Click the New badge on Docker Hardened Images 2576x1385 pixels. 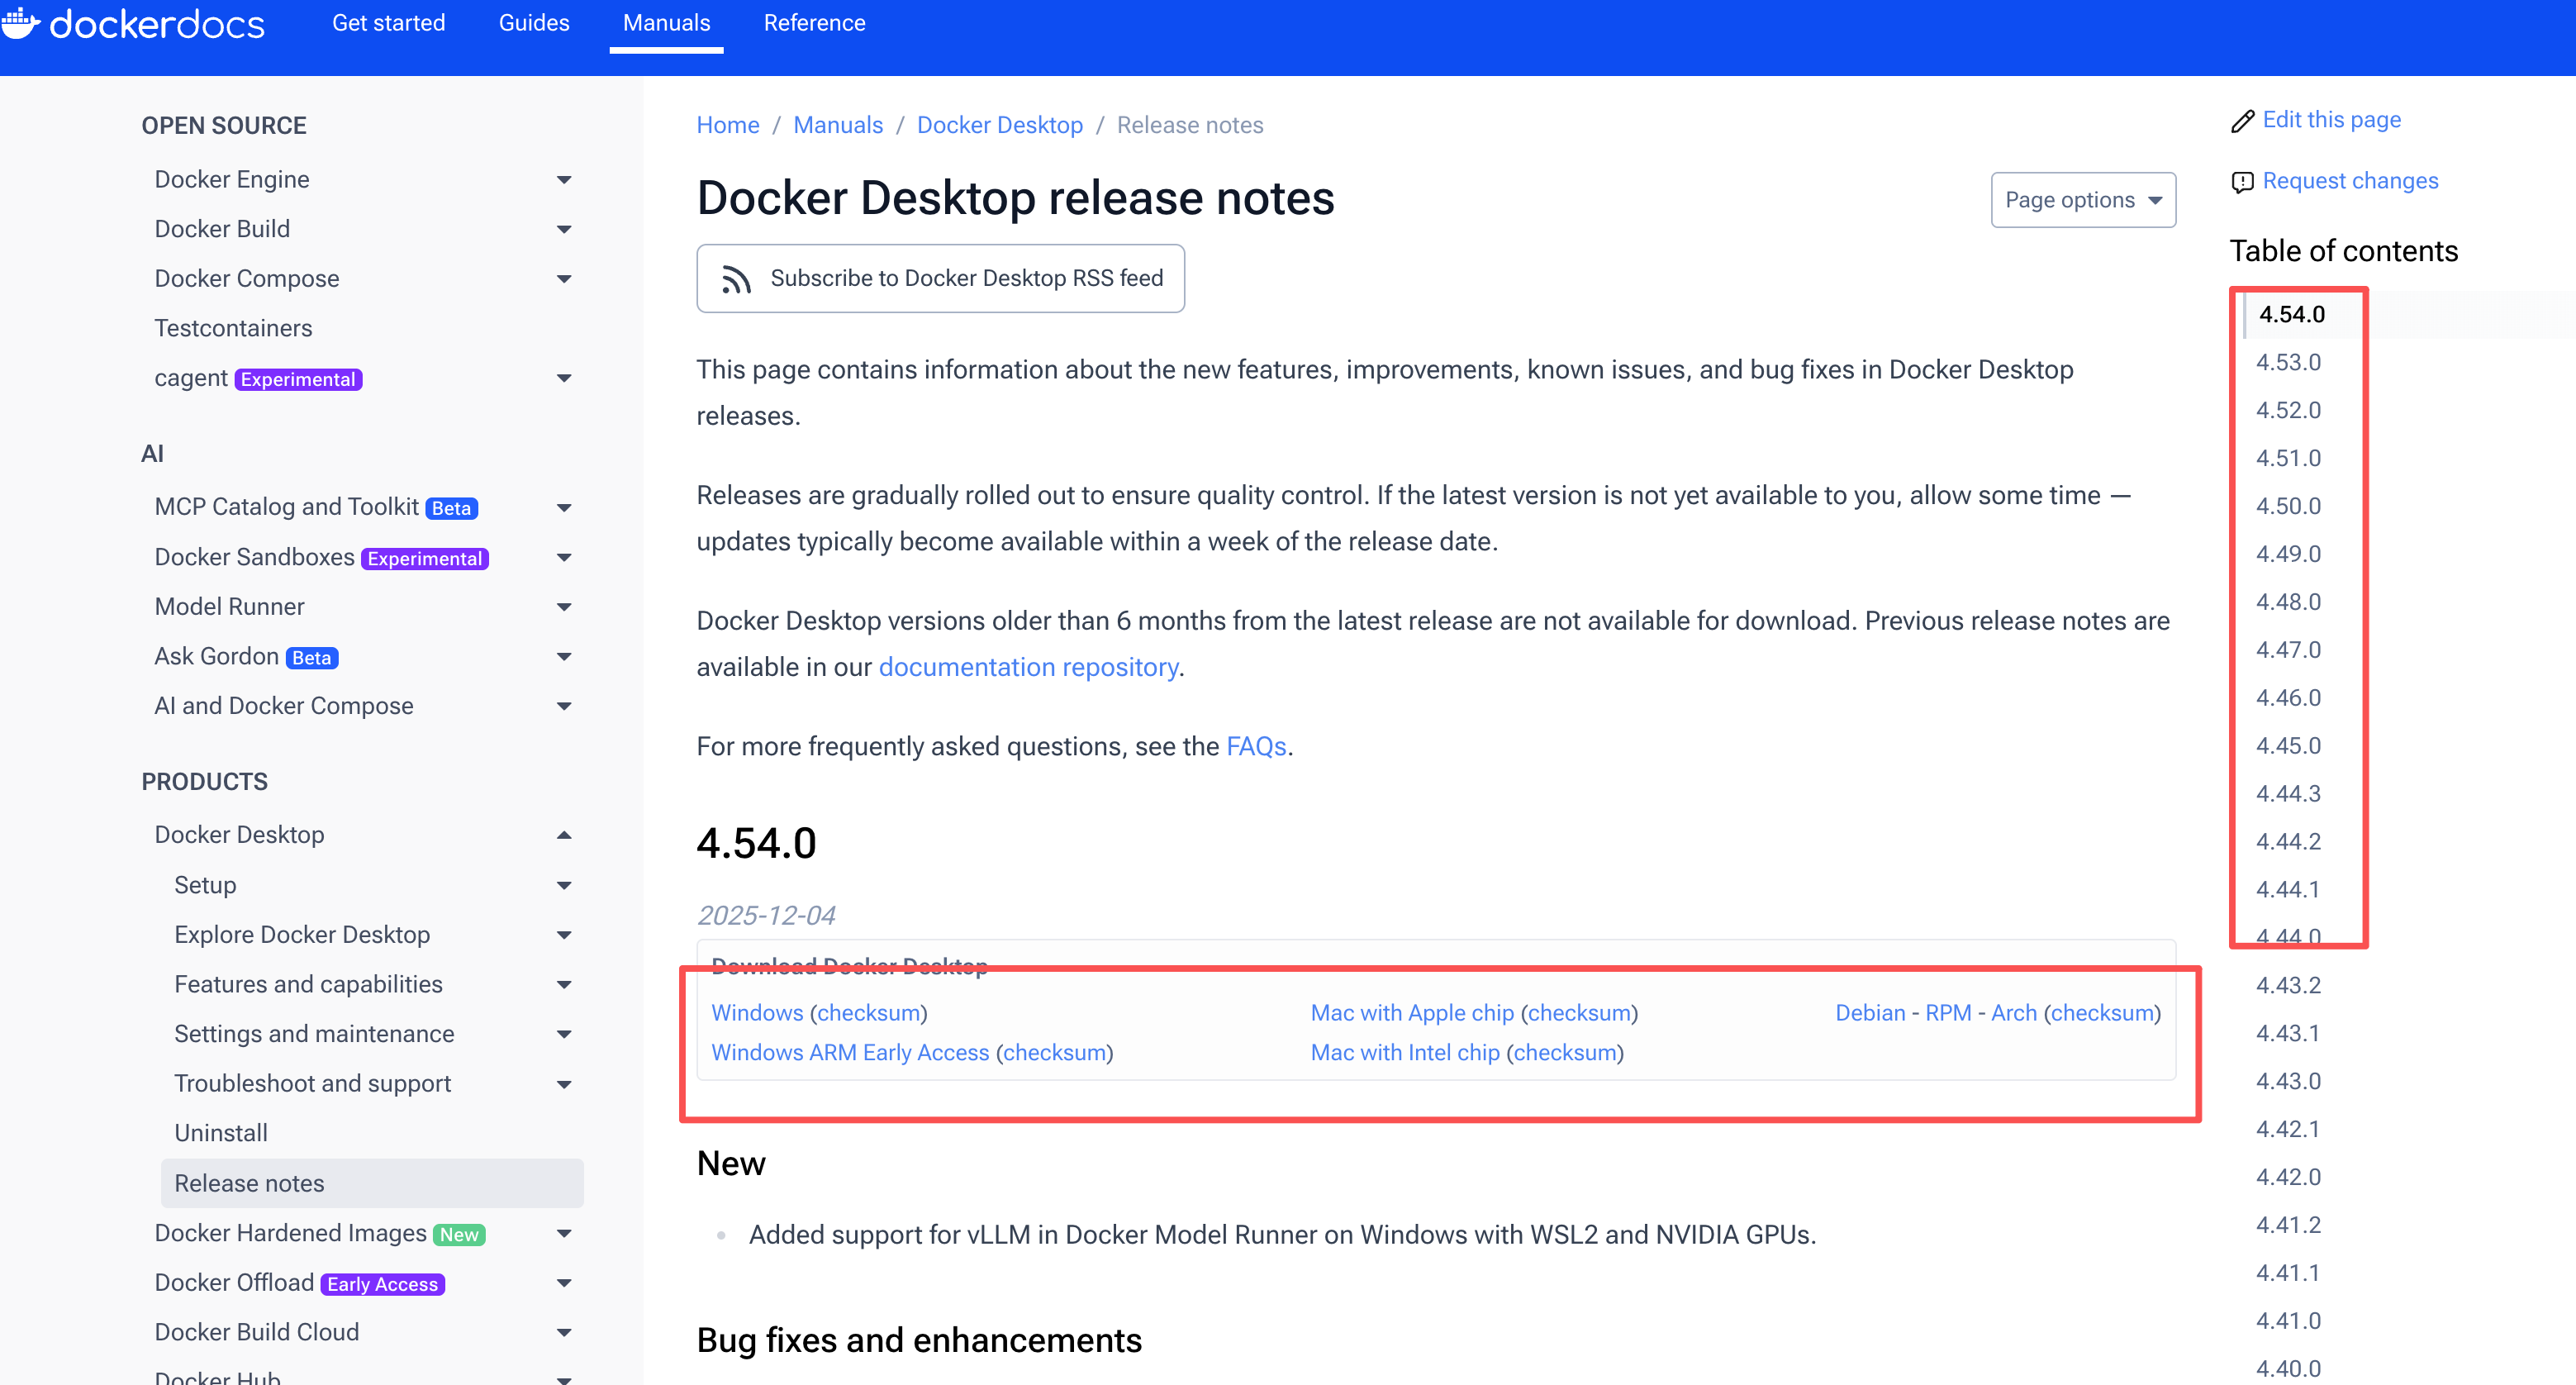click(x=459, y=1234)
